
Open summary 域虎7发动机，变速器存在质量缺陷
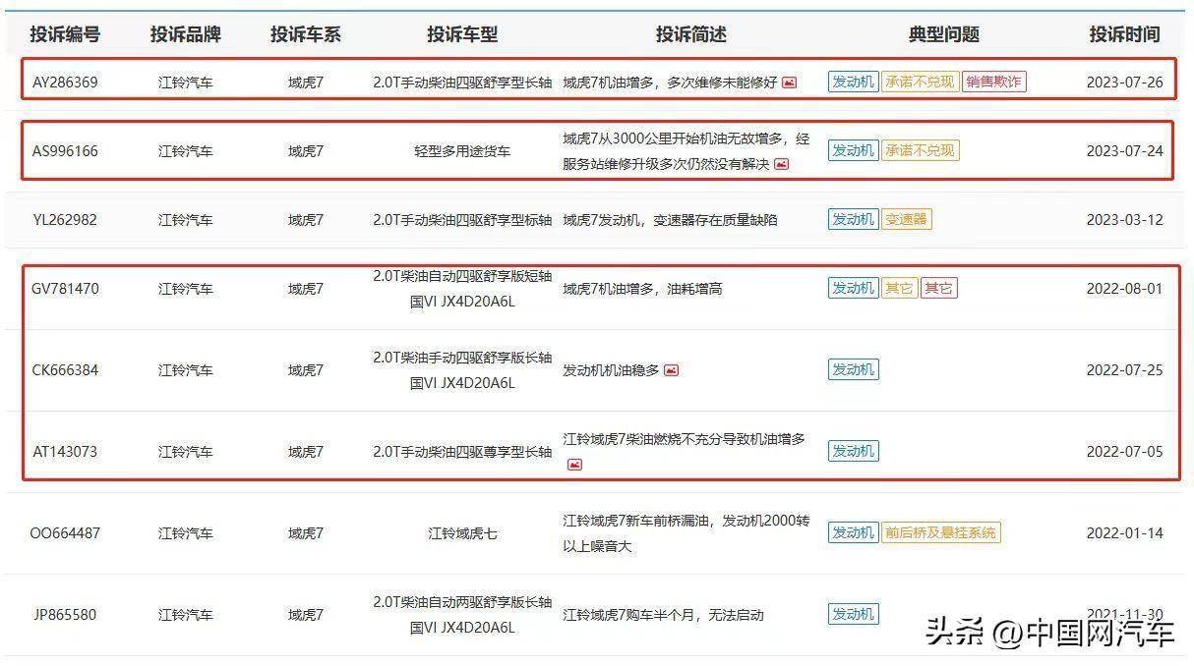670,220
